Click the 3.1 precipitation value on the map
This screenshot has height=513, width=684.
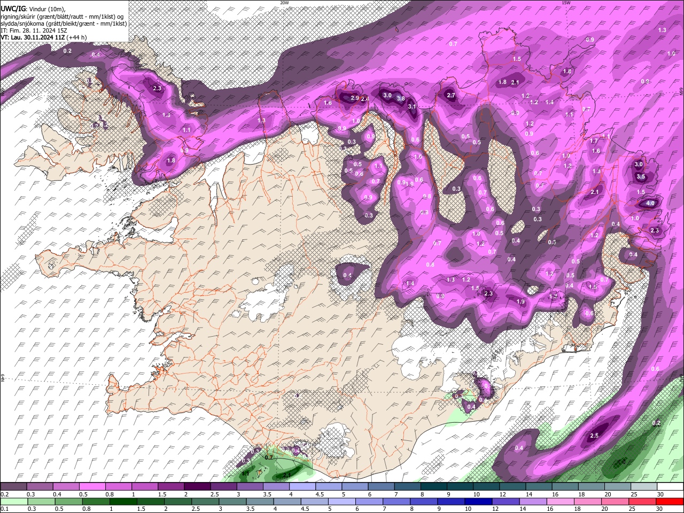[x=412, y=107]
